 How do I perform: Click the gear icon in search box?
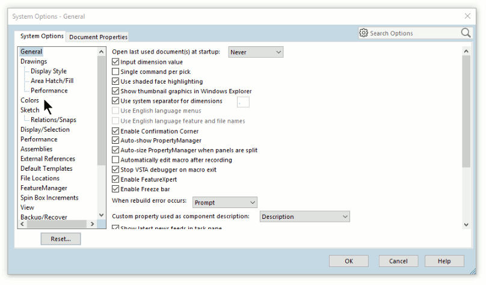point(363,33)
